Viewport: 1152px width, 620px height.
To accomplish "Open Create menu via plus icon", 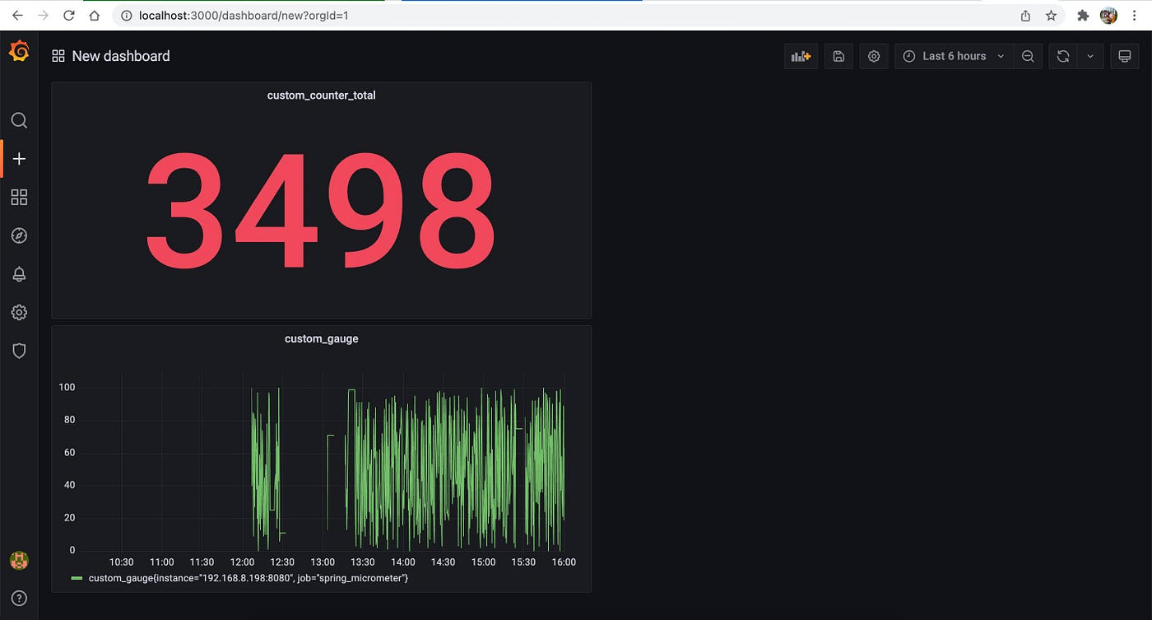I will 19,158.
